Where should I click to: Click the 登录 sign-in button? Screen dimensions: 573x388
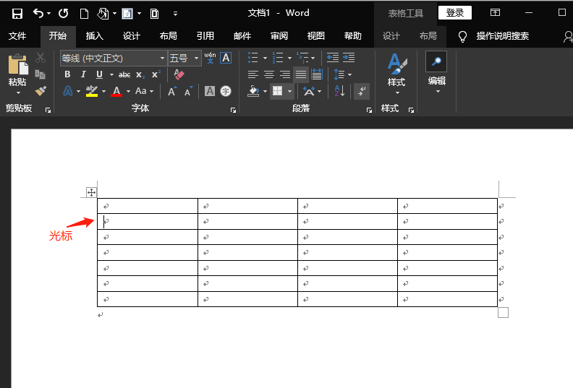tap(454, 13)
